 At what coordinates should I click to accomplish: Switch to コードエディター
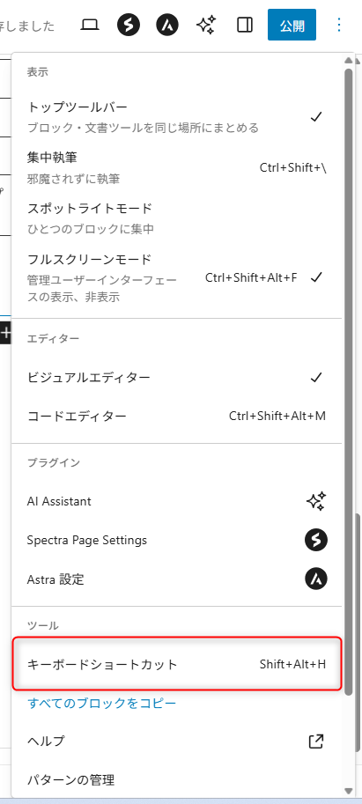(x=176, y=416)
